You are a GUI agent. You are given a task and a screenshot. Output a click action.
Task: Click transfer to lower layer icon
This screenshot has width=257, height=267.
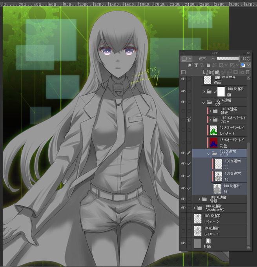(223, 72)
